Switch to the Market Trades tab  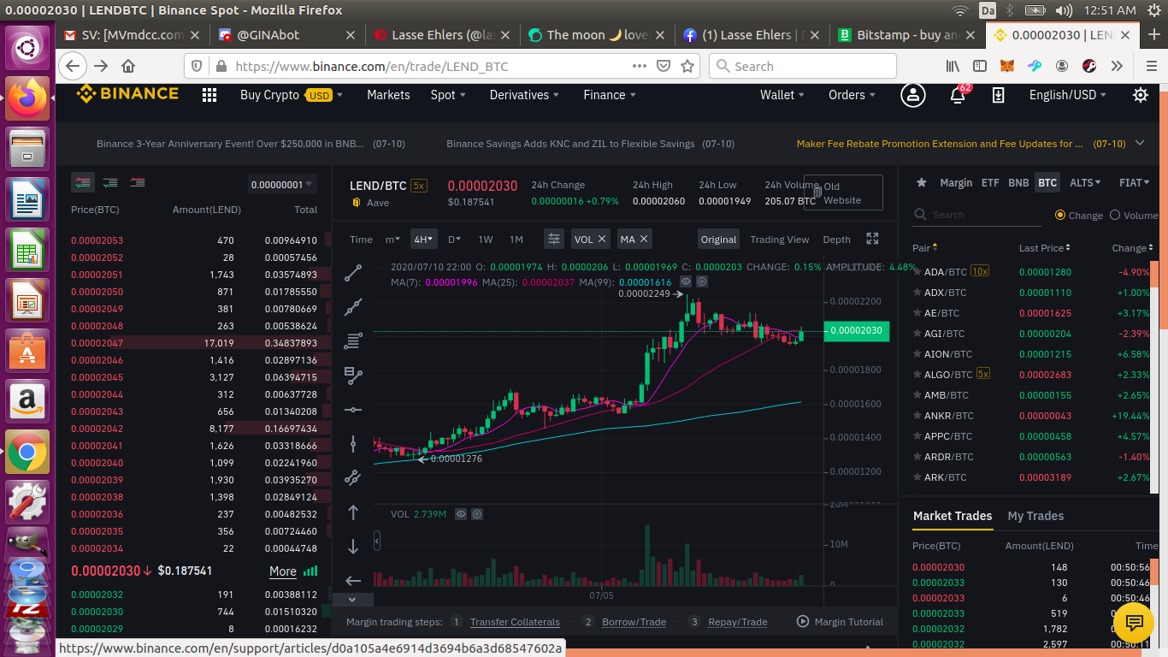click(x=953, y=516)
